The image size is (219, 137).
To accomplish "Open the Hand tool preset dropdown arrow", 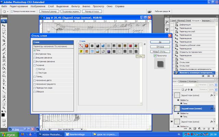I will click(8, 11).
